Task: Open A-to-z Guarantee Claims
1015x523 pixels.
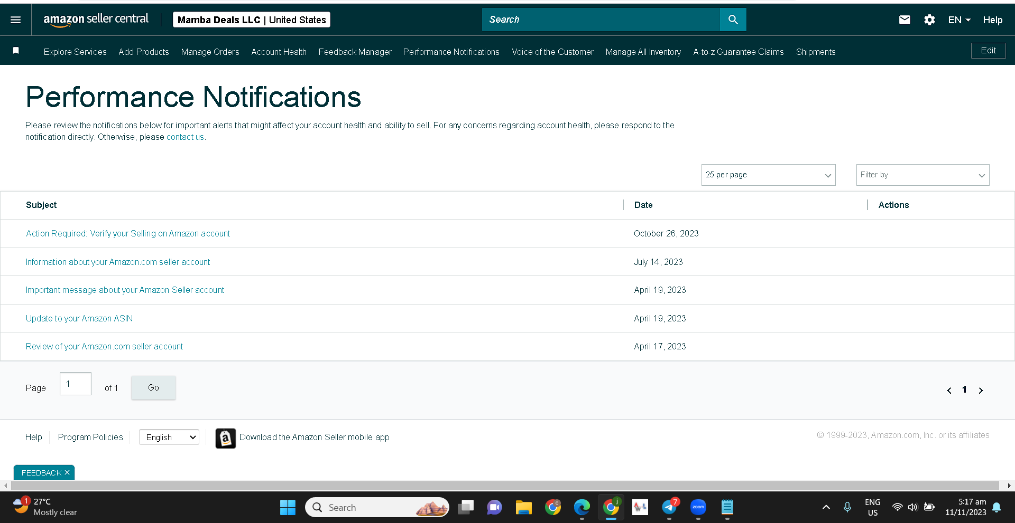Action: [x=738, y=52]
